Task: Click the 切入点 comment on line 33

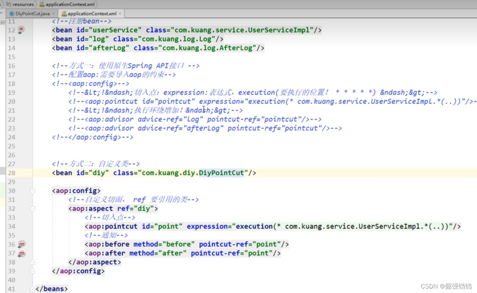Action: [x=110, y=218]
